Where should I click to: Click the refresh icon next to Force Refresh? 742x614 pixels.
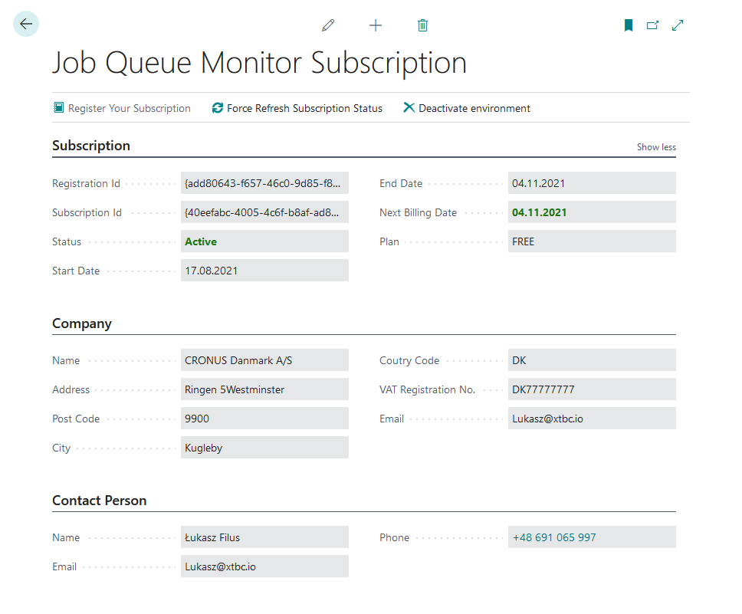click(217, 107)
